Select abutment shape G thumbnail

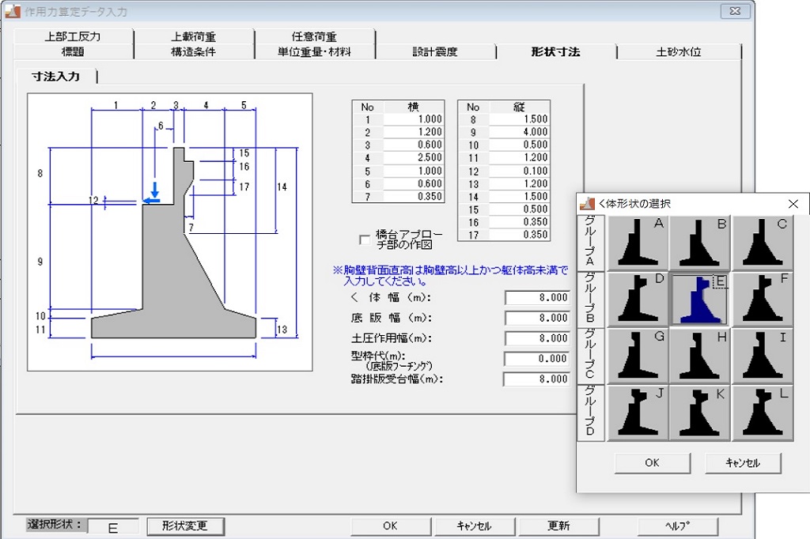638,356
